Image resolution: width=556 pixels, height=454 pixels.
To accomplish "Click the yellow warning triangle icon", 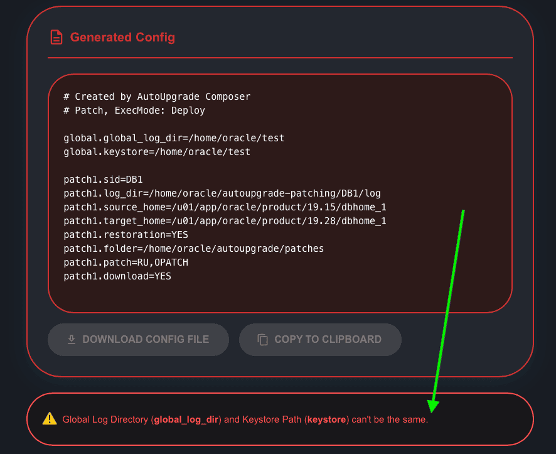I will click(50, 419).
